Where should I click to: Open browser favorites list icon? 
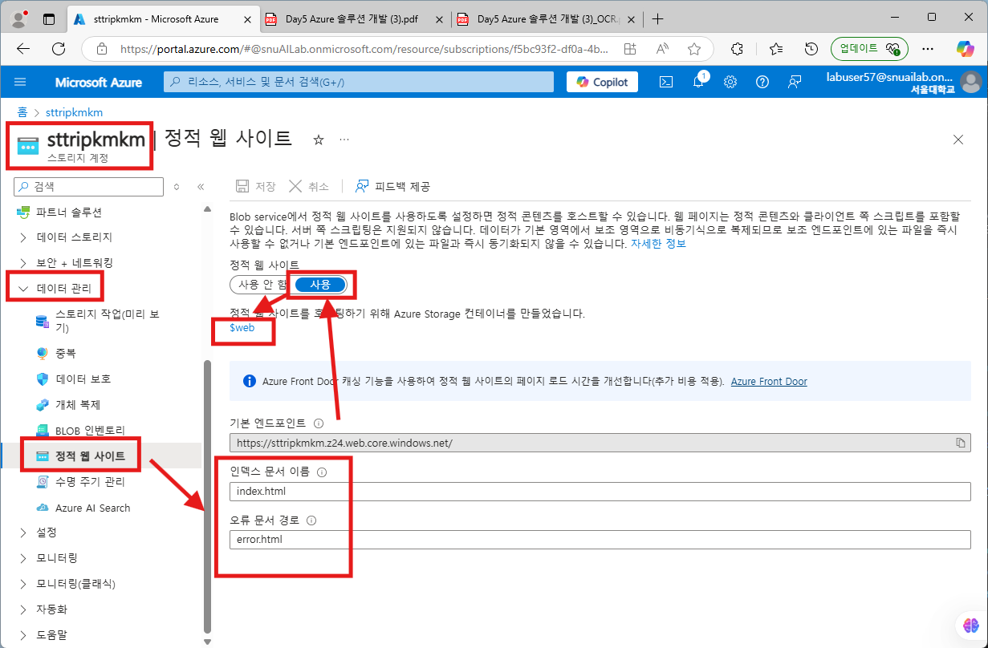point(775,48)
